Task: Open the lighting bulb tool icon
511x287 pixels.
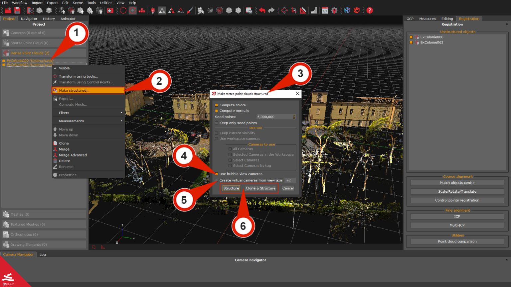Action: click(153, 10)
